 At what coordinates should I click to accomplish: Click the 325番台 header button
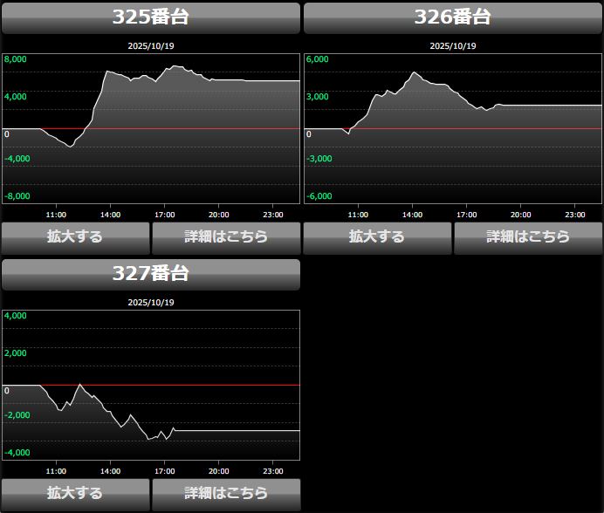pos(151,17)
